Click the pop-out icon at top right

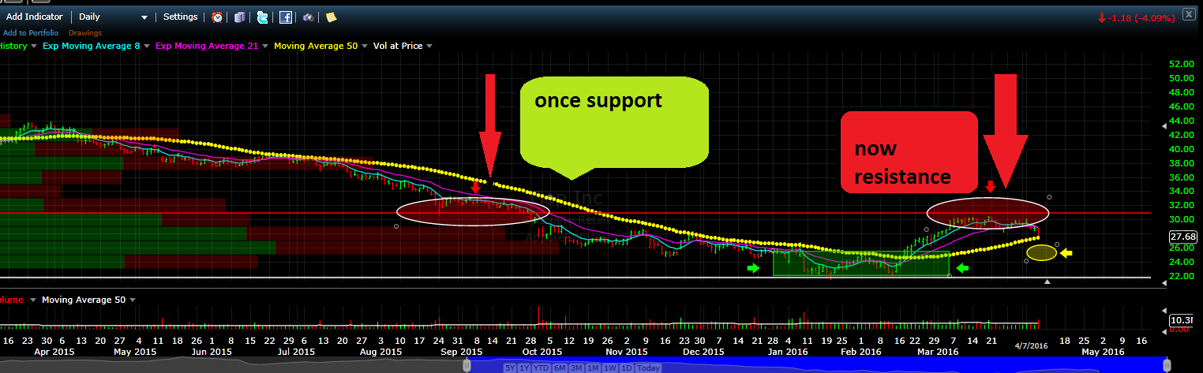point(1188,16)
